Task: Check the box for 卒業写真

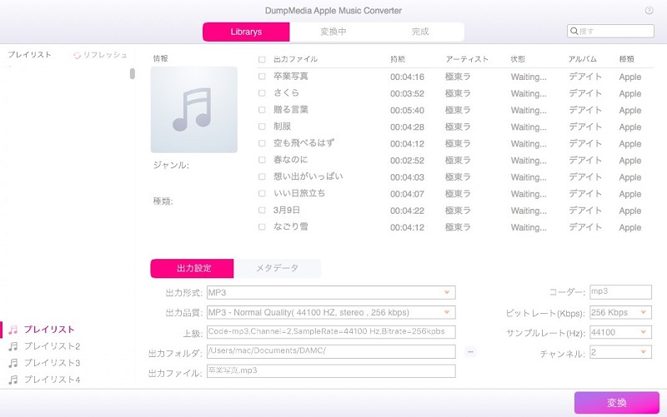Action: click(262, 77)
